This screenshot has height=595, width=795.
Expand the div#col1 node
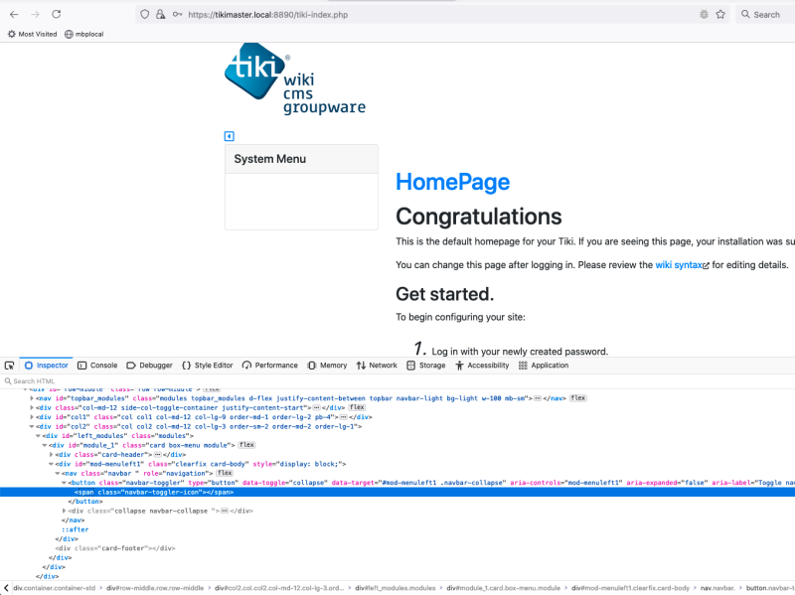(32, 417)
